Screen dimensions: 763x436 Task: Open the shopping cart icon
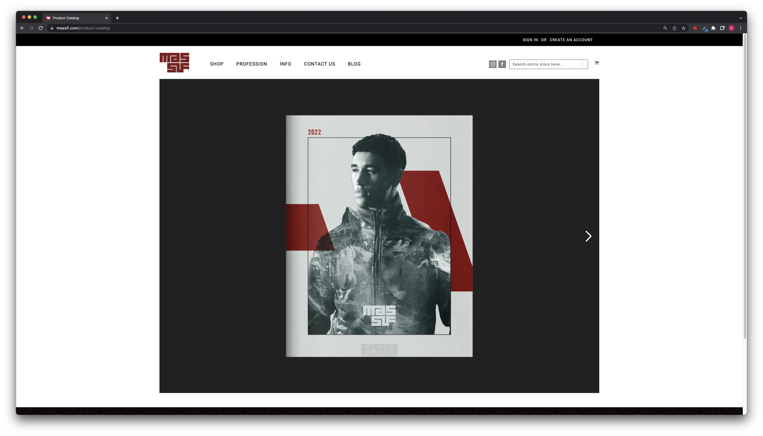597,63
